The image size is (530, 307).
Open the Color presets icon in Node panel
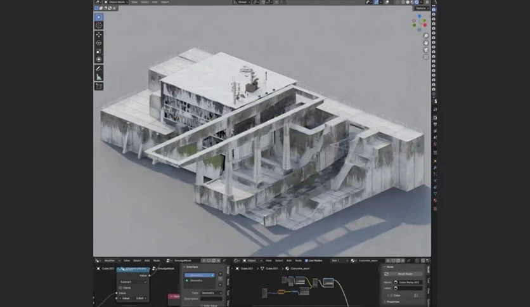(x=417, y=296)
